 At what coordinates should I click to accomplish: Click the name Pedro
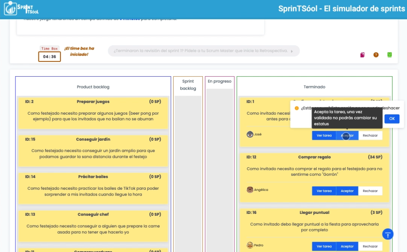[x=258, y=245]
